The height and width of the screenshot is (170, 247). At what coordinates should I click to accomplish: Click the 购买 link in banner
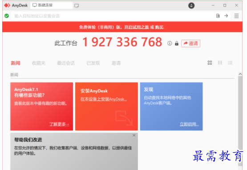pos(159,27)
